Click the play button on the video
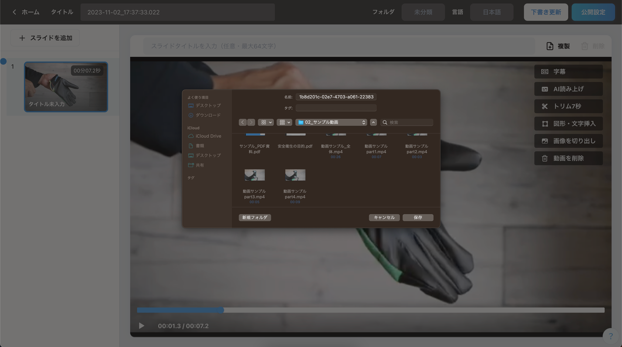622x347 pixels. click(142, 326)
